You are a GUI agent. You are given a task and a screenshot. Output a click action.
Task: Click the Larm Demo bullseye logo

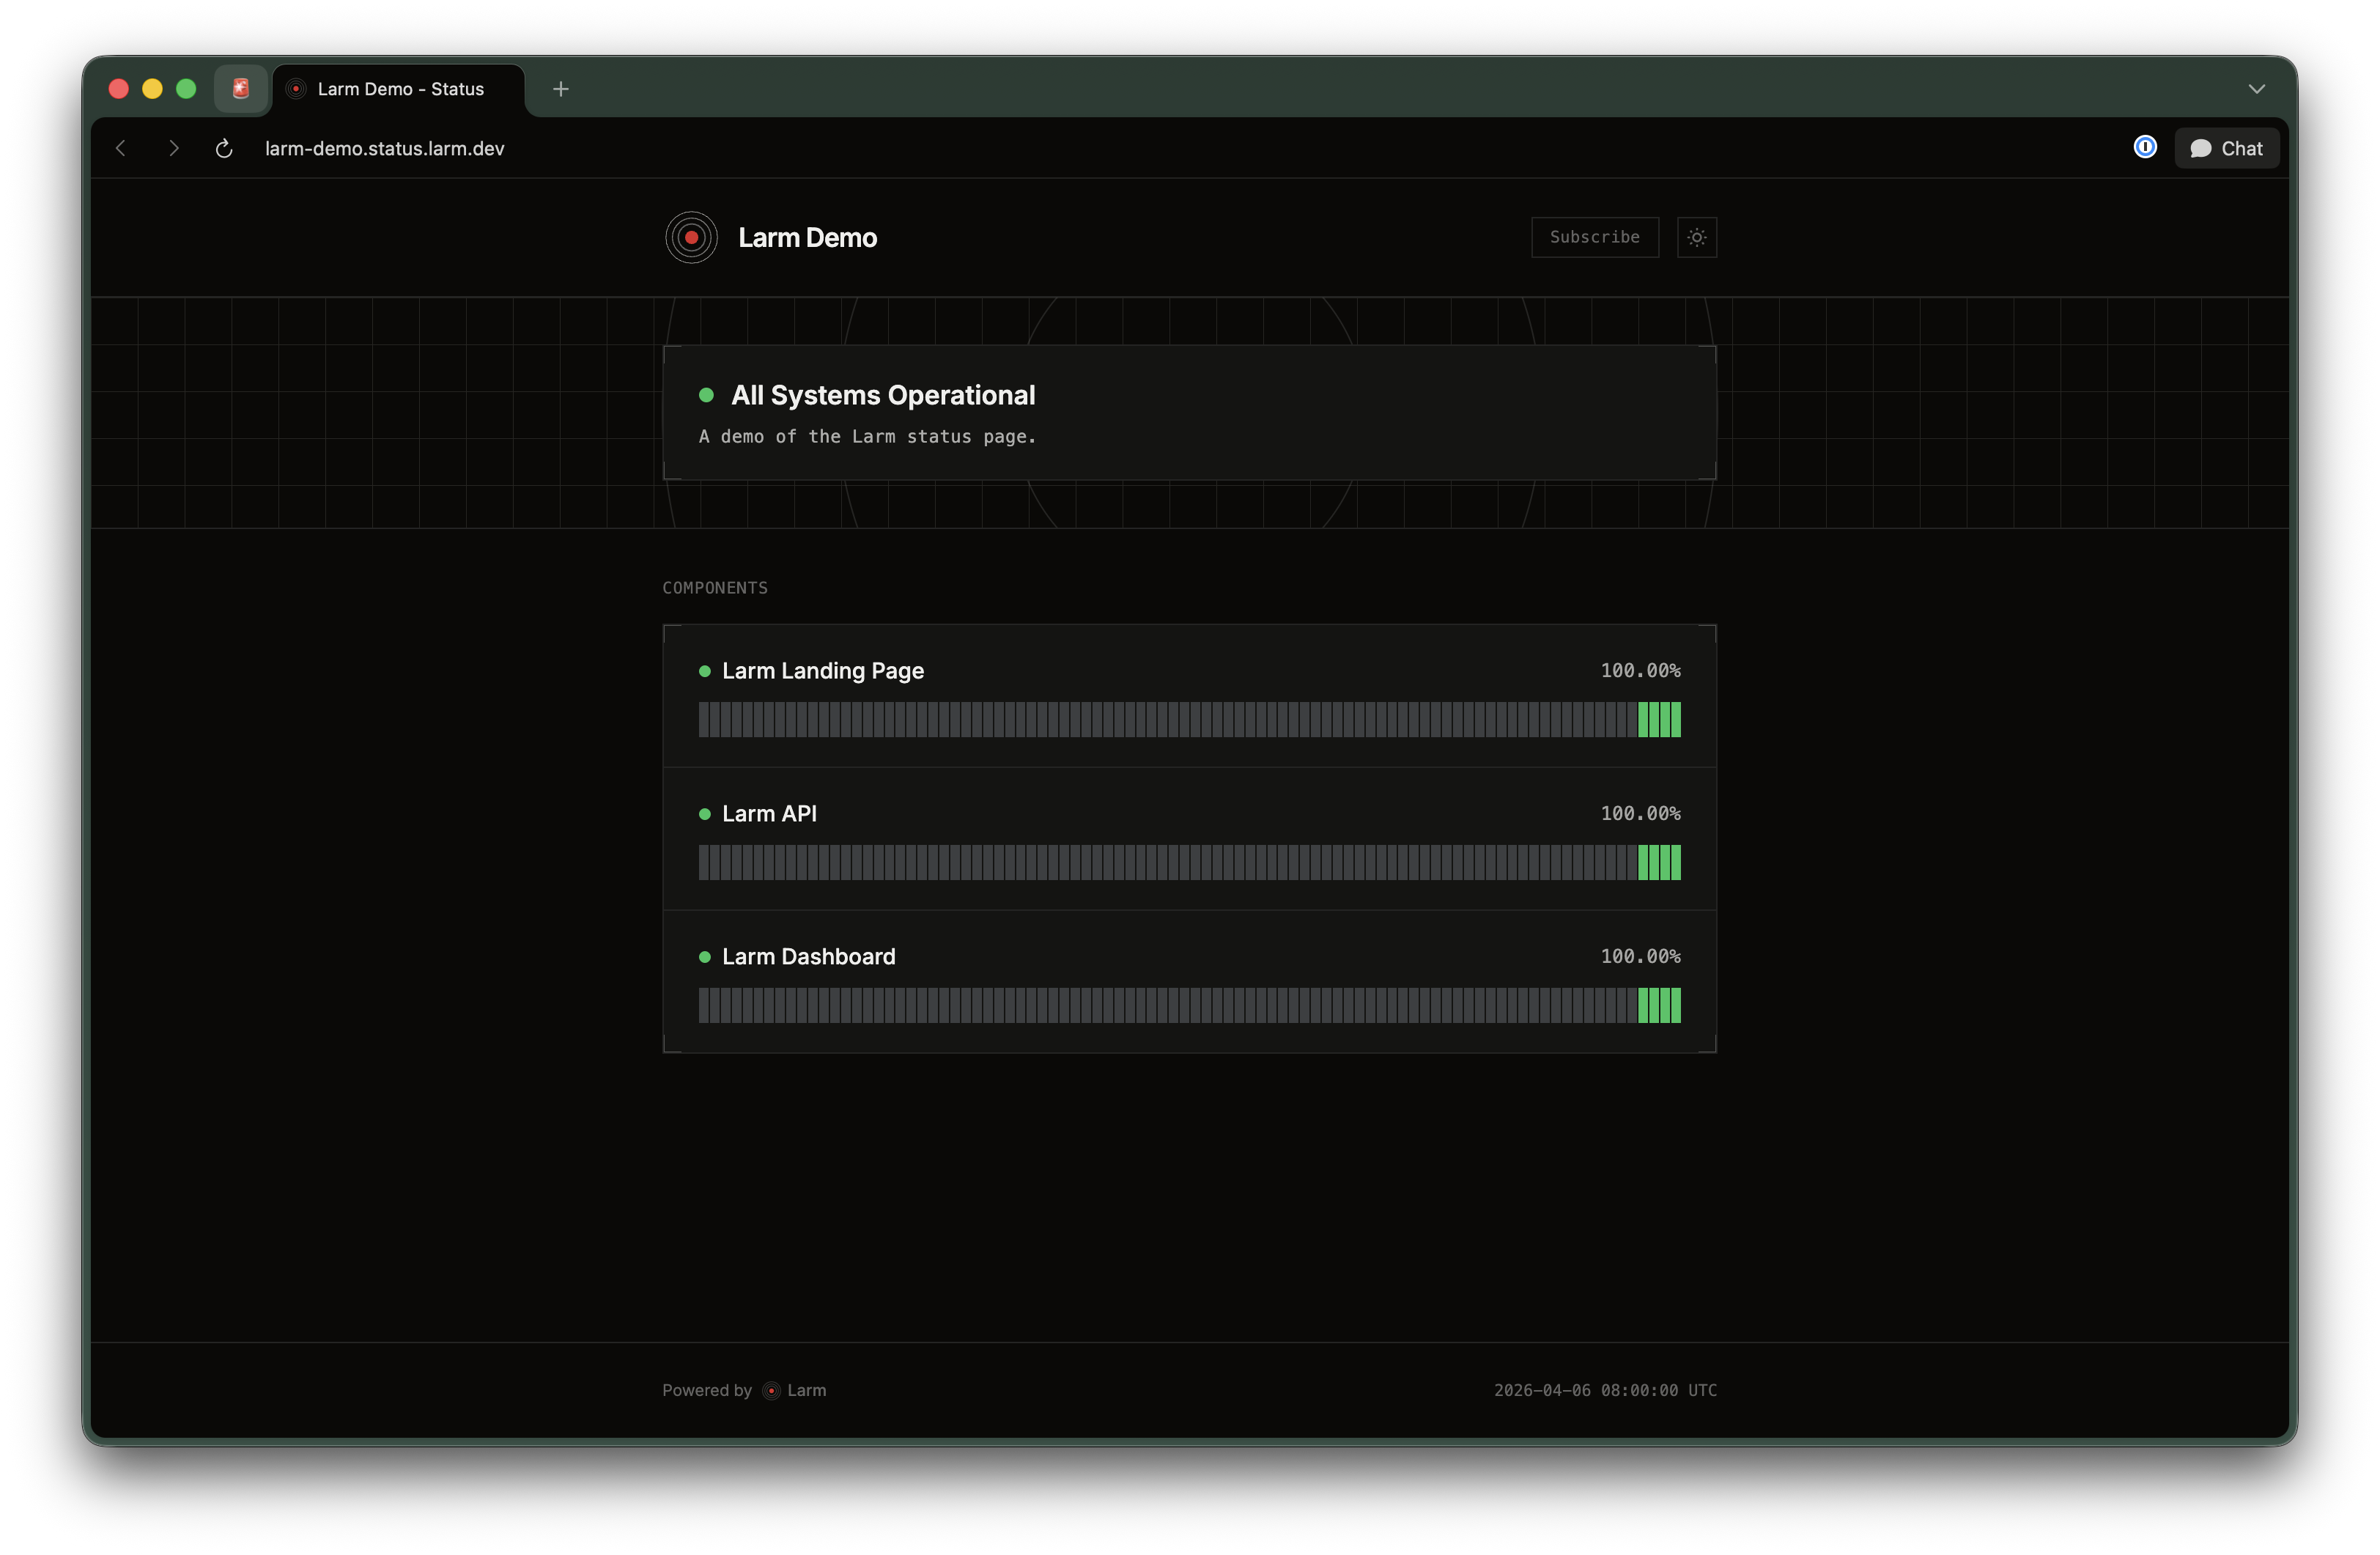click(691, 238)
